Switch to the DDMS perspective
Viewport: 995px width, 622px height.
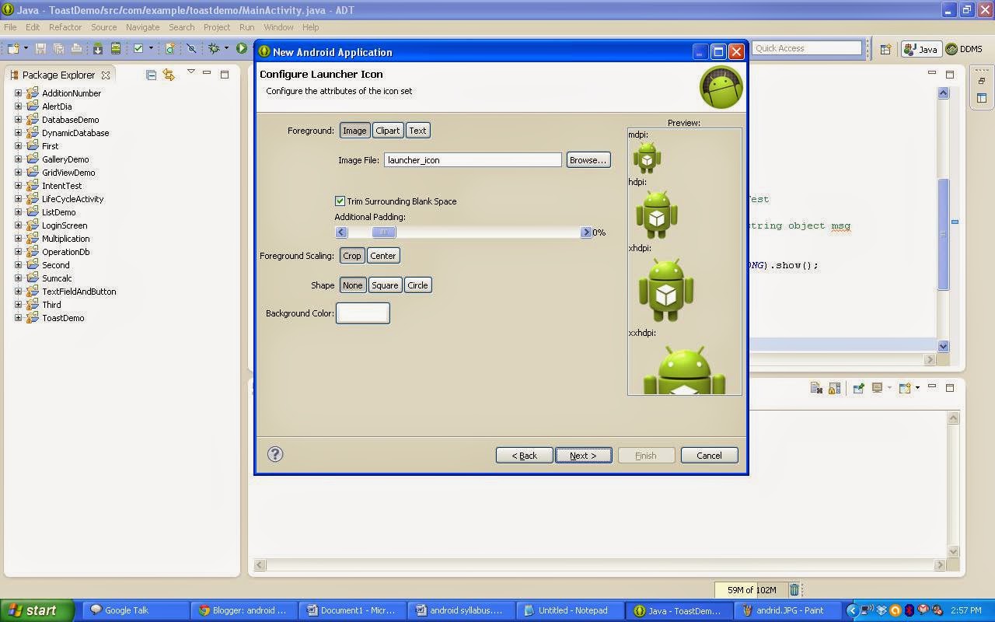pyautogui.click(x=964, y=49)
